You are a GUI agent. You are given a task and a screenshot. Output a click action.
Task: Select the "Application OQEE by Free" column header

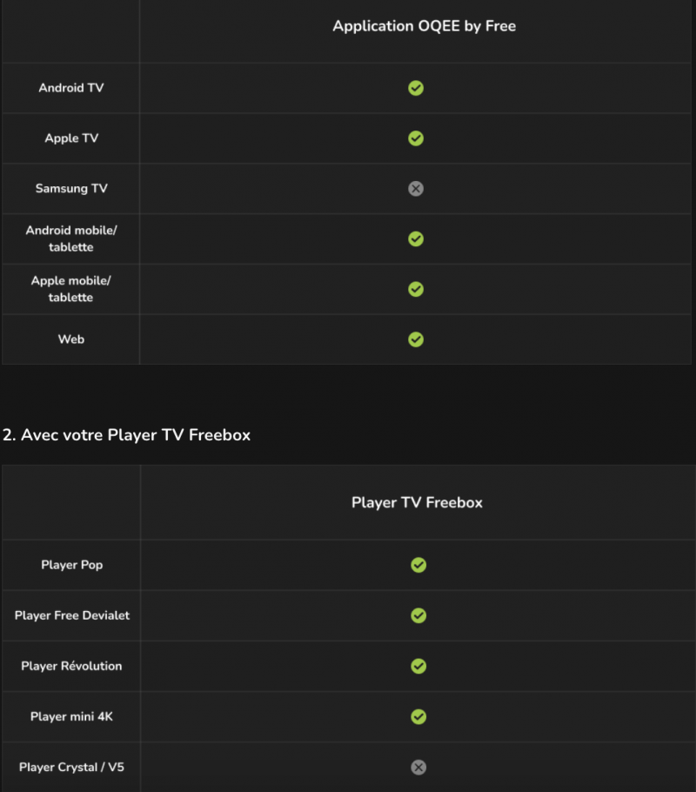[x=424, y=26]
